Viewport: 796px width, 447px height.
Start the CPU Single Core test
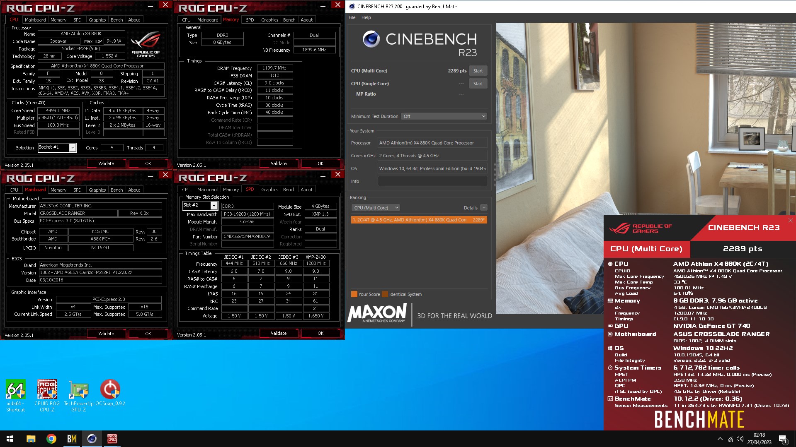[x=478, y=84]
